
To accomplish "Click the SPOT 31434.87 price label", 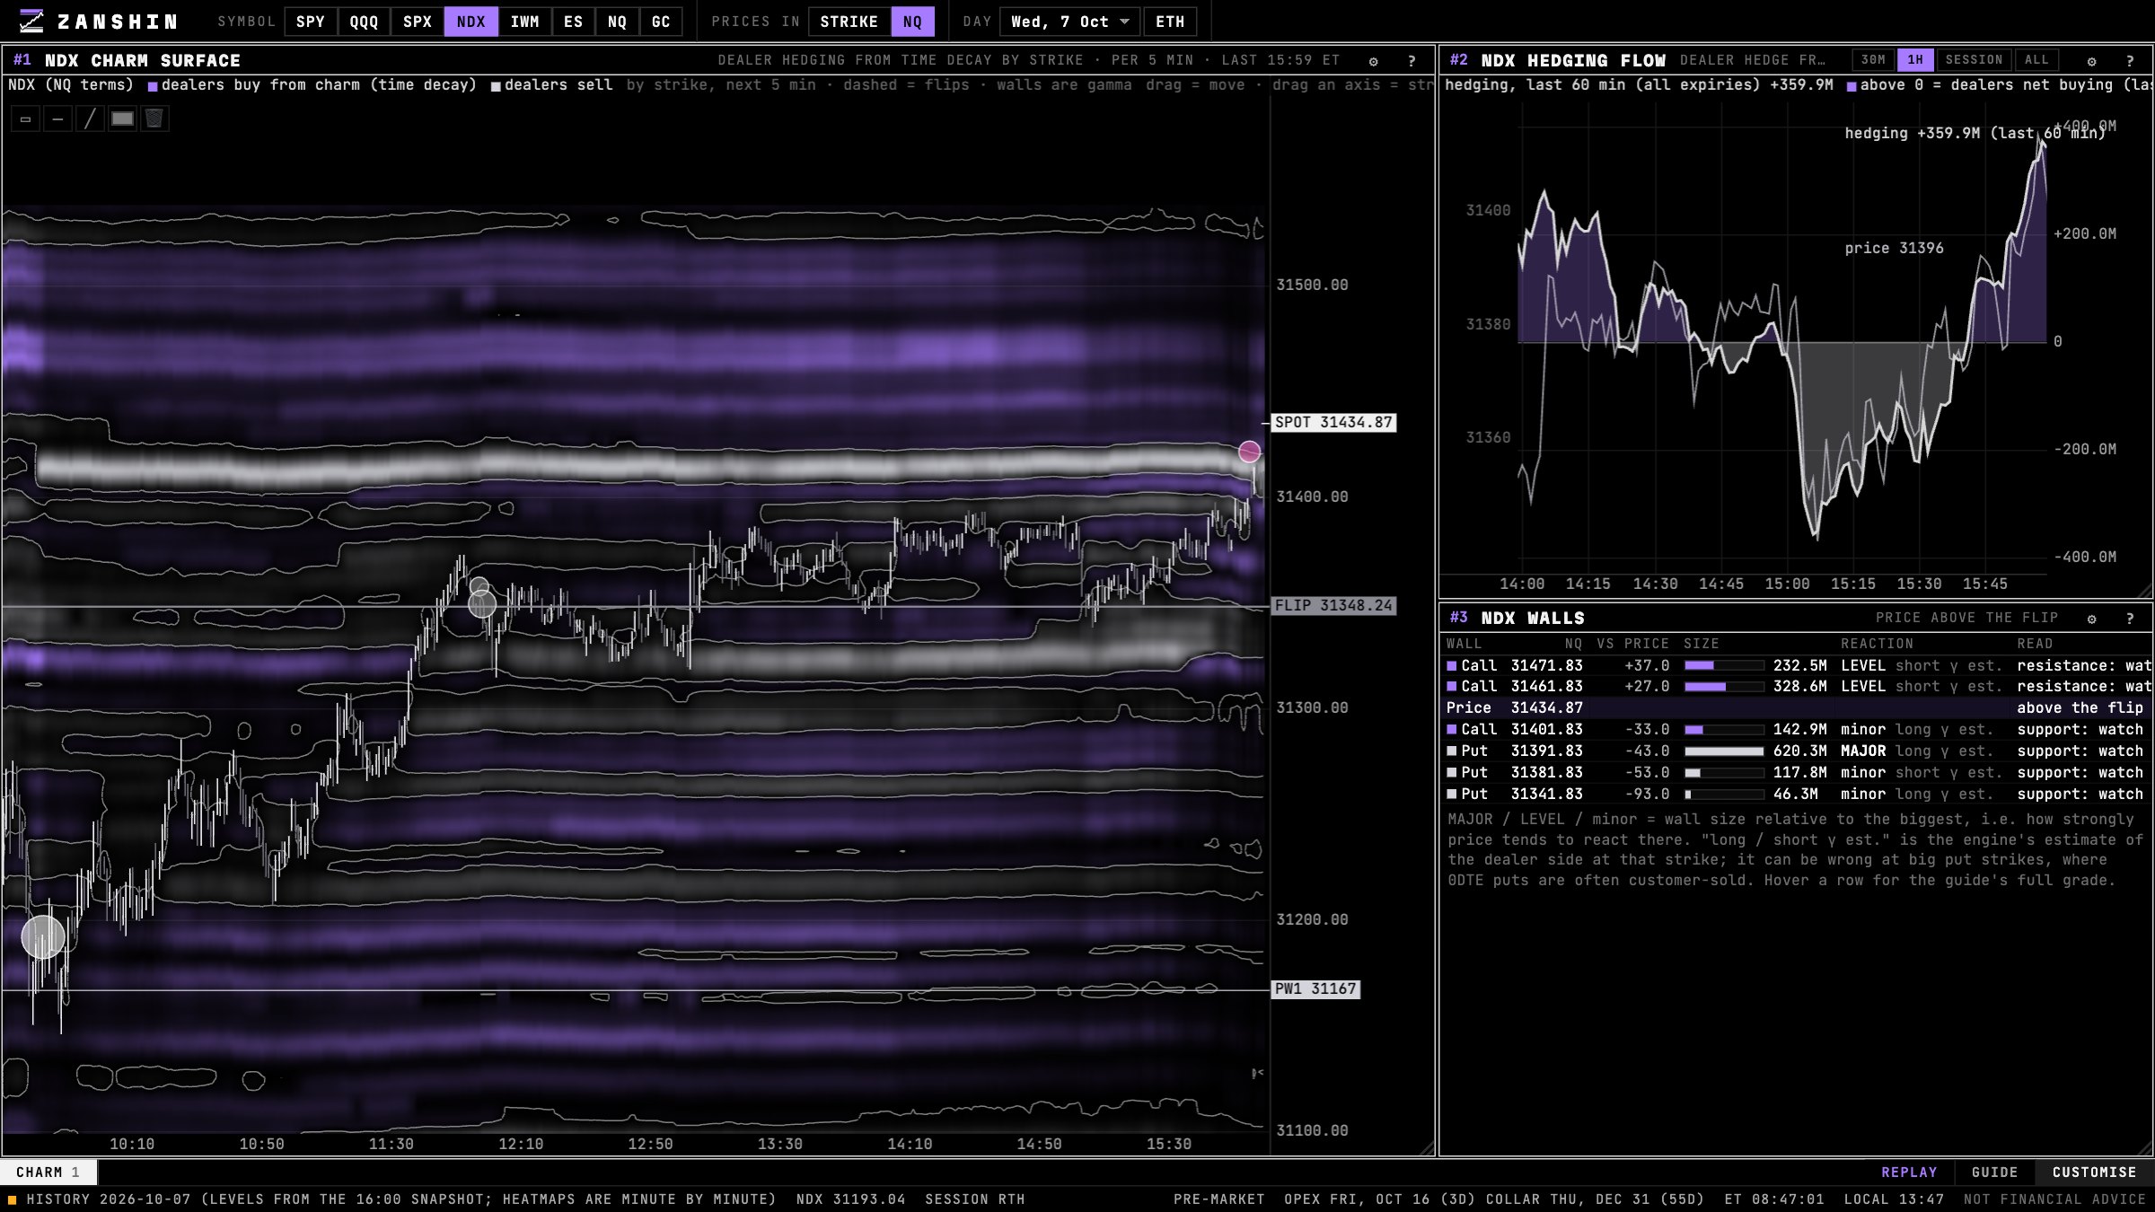I will (1333, 423).
